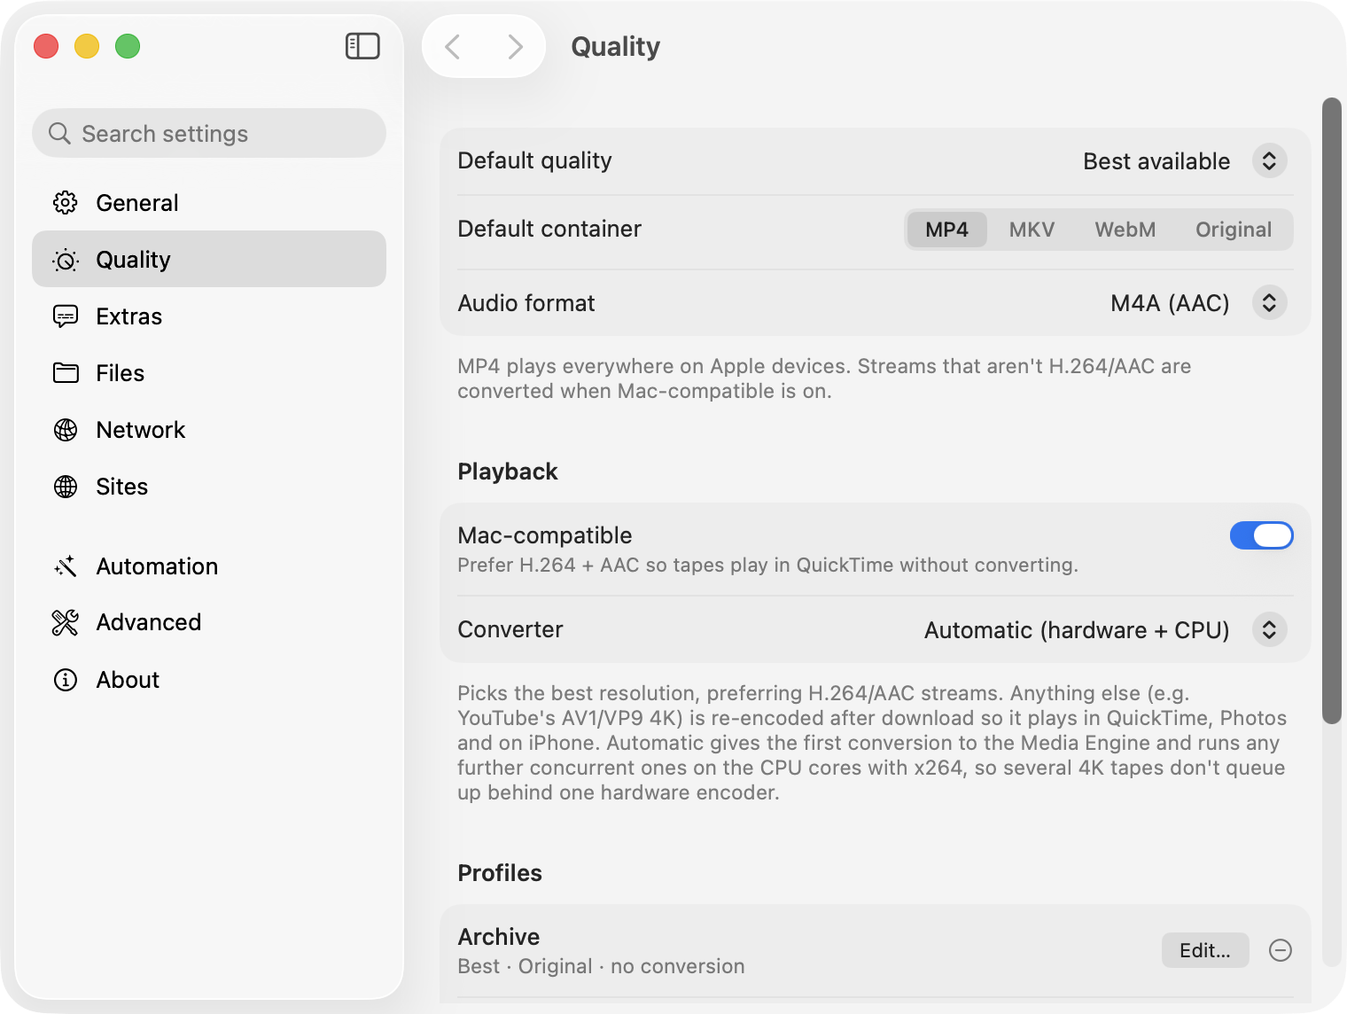The height and width of the screenshot is (1014, 1347).
Task: Select MP4 as default container
Action: coord(946,230)
